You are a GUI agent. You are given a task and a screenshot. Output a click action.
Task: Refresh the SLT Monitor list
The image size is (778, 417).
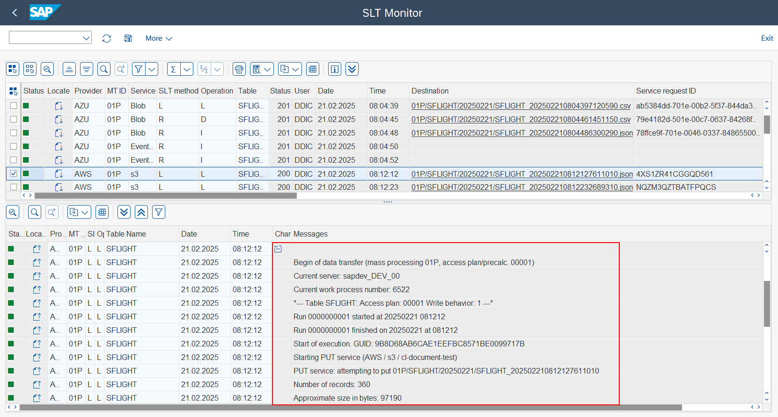coord(107,38)
